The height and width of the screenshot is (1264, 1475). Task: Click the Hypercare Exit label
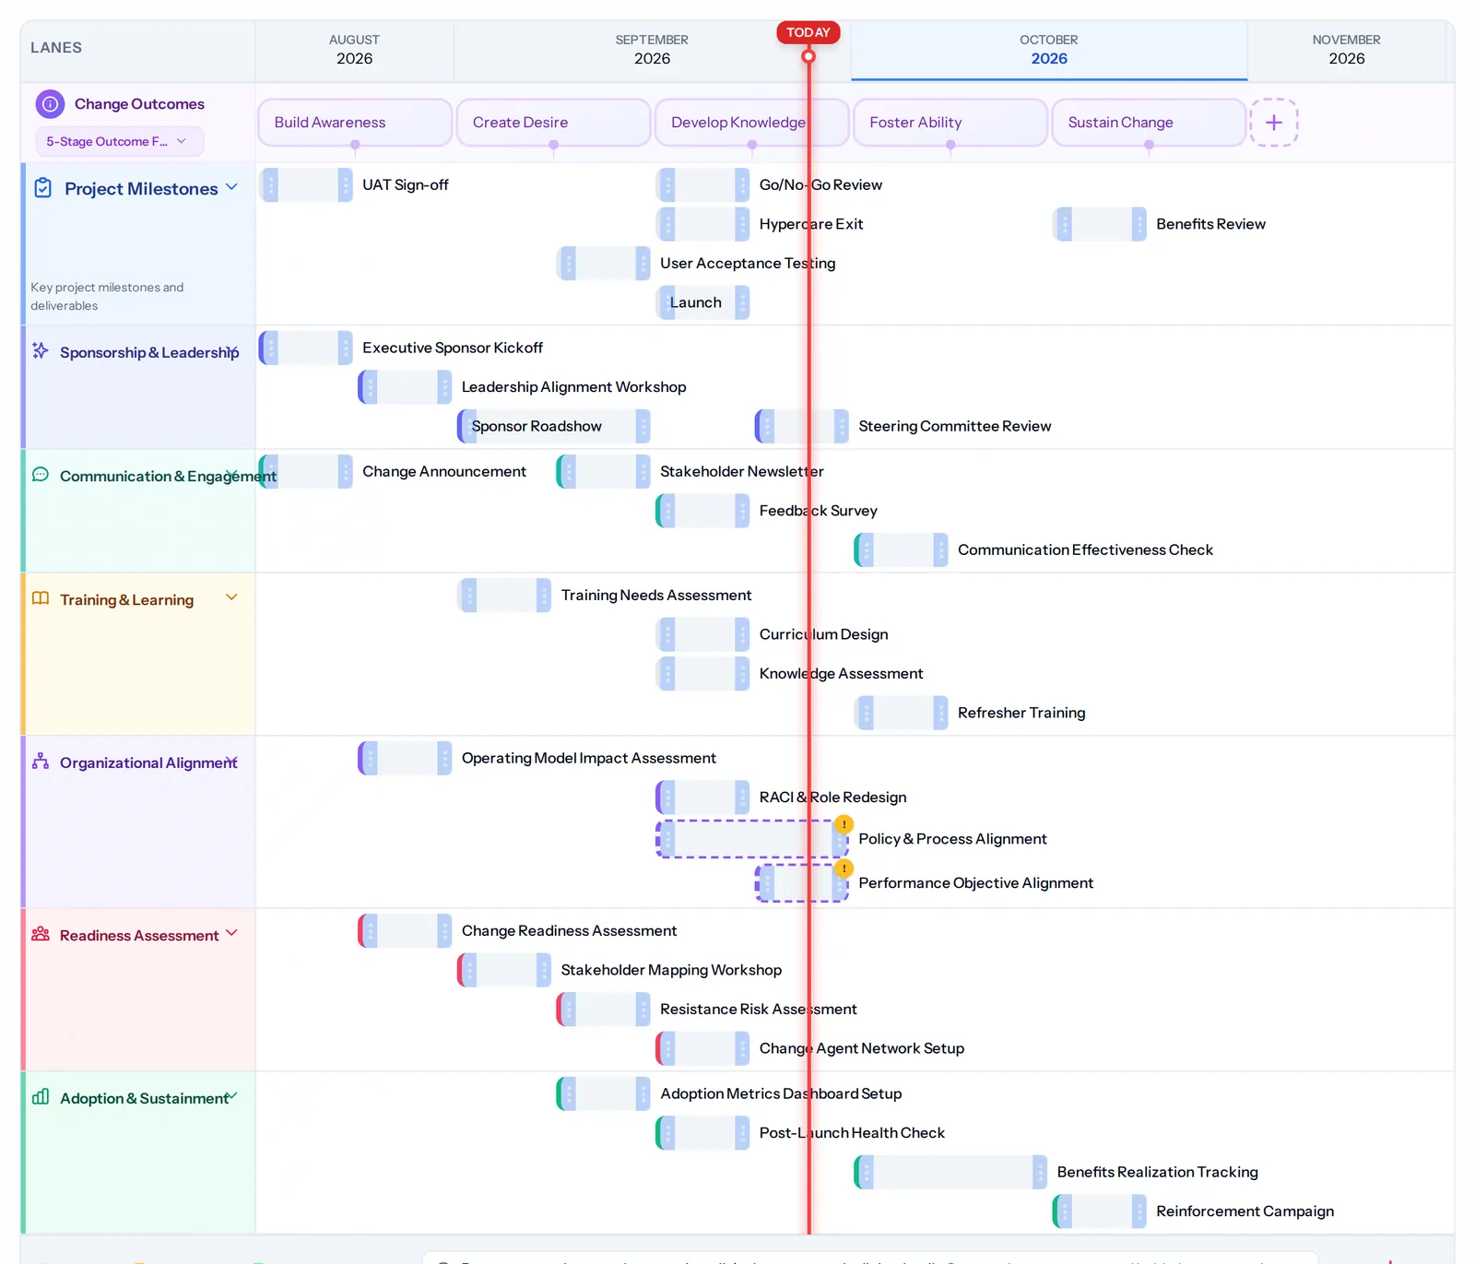point(811,224)
